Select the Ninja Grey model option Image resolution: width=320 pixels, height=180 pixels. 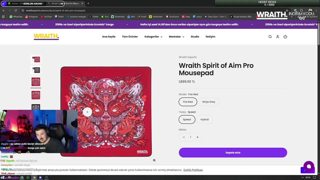[209, 102]
